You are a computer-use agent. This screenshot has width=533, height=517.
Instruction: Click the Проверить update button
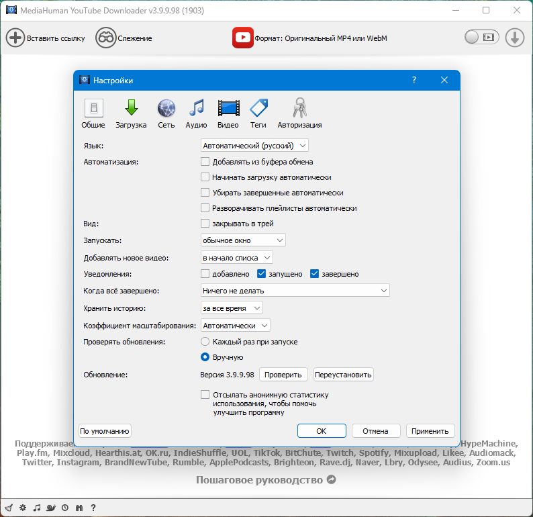(x=283, y=375)
